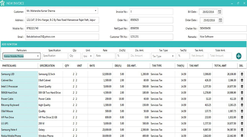Delete the HP Pen Drive row

pos(242,117)
